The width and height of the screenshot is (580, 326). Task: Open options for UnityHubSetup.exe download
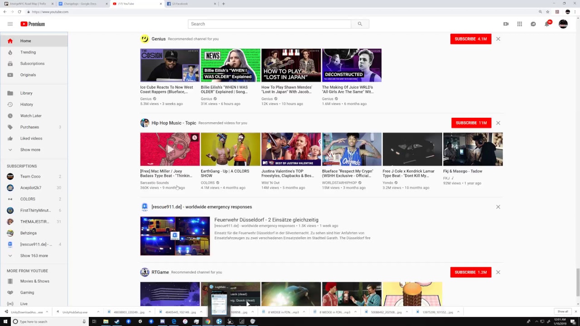click(x=98, y=312)
